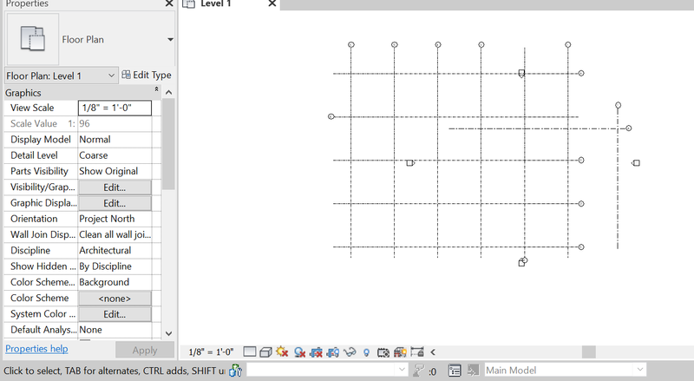
Task: Toggle the grid bubble checkbox on the top horizontal grid line
Action: coord(521,74)
